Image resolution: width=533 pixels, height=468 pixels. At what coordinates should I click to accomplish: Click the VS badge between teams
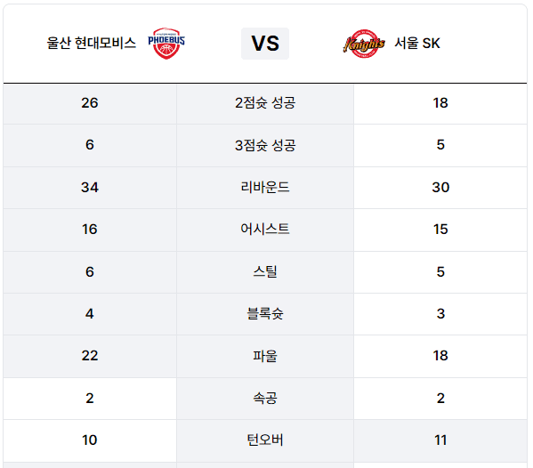click(265, 44)
